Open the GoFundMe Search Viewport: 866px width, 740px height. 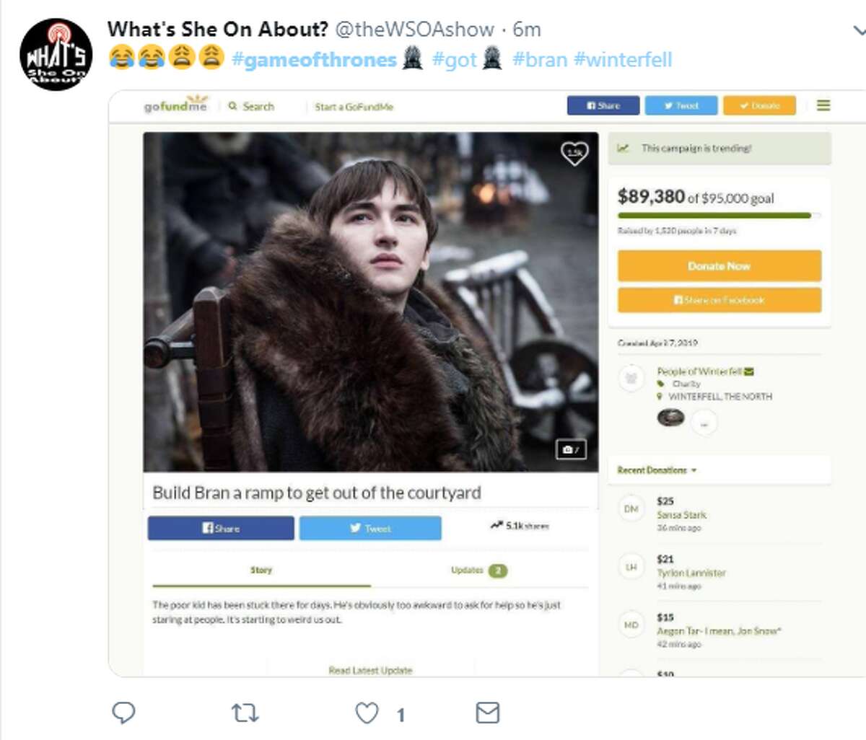click(x=251, y=106)
